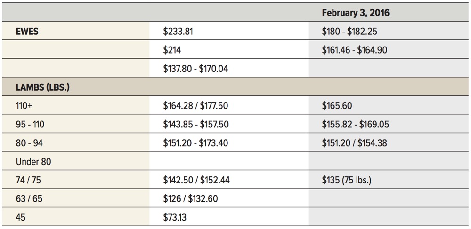Select the $151.20 / $154.38 cell
This screenshot has width=471, height=229.
click(x=354, y=143)
